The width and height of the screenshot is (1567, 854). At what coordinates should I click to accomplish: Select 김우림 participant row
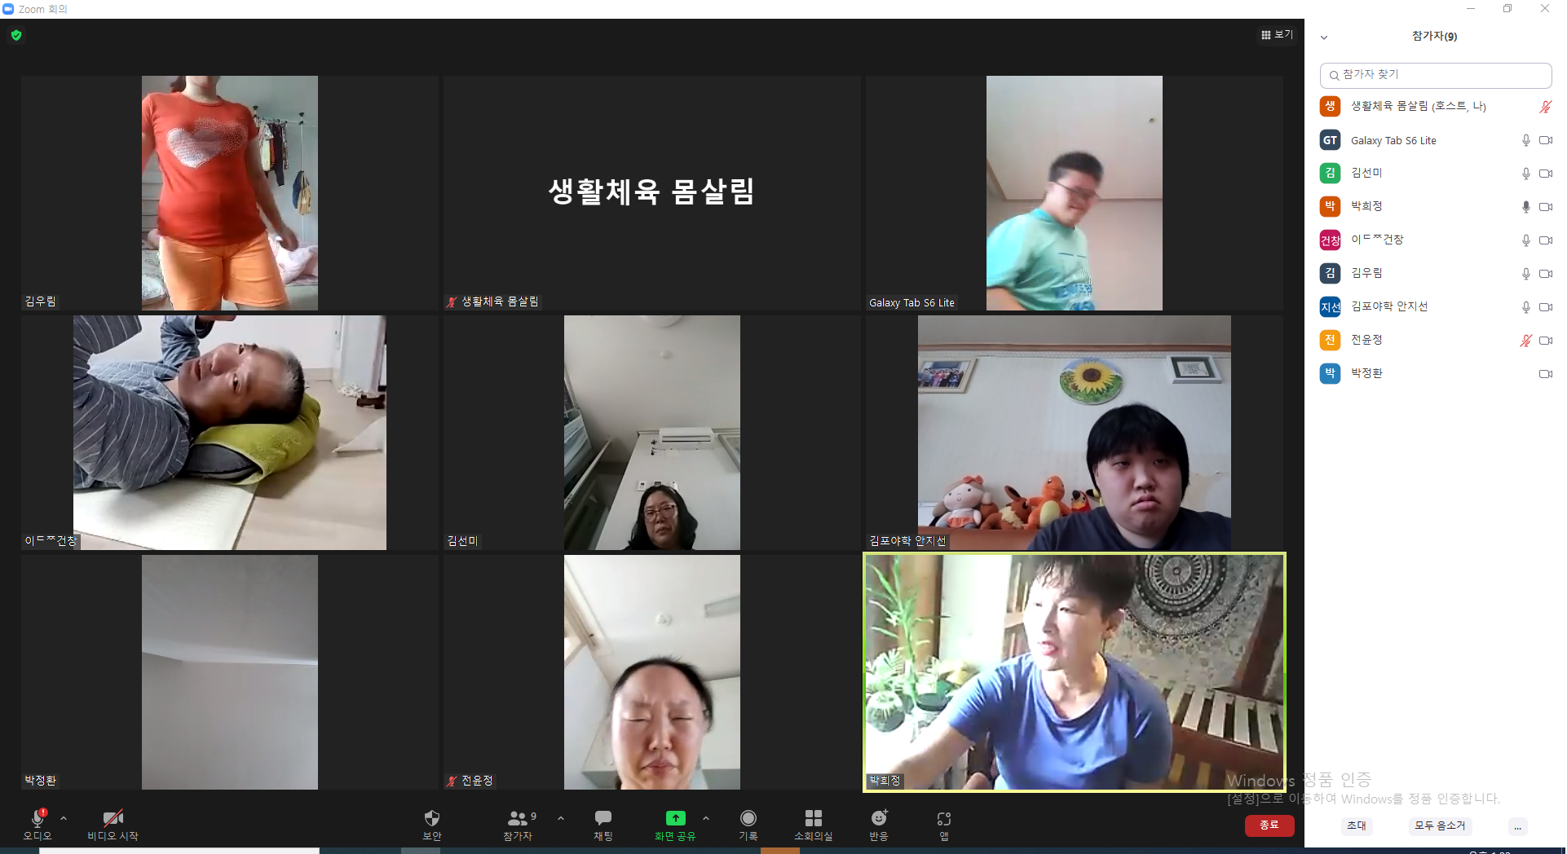point(1435,274)
